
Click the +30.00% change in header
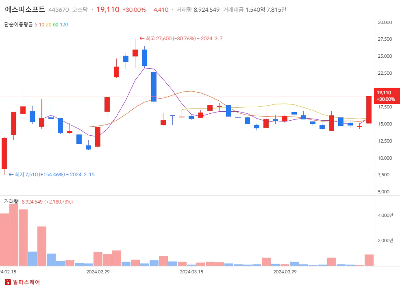point(134,10)
